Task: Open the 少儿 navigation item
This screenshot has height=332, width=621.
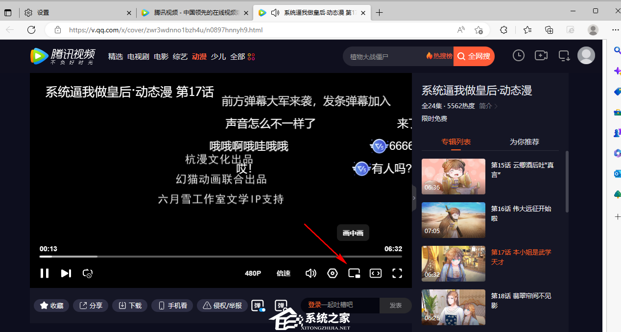Action: (218, 57)
